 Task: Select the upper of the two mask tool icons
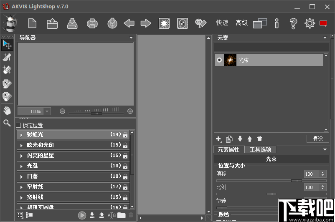[x=7, y=84]
